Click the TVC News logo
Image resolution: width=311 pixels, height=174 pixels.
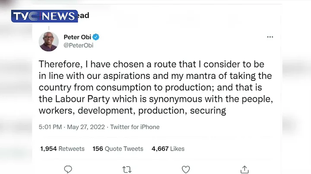(x=44, y=16)
